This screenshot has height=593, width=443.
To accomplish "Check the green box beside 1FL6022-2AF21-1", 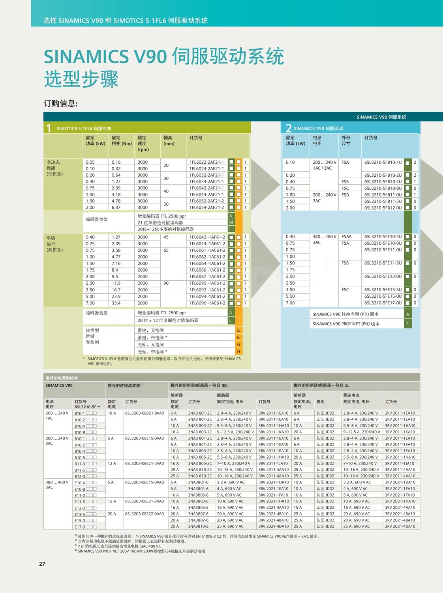I will tap(231, 162).
